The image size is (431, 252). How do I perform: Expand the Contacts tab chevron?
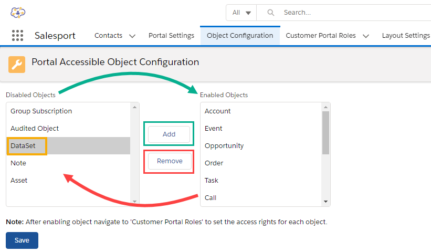[132, 36]
